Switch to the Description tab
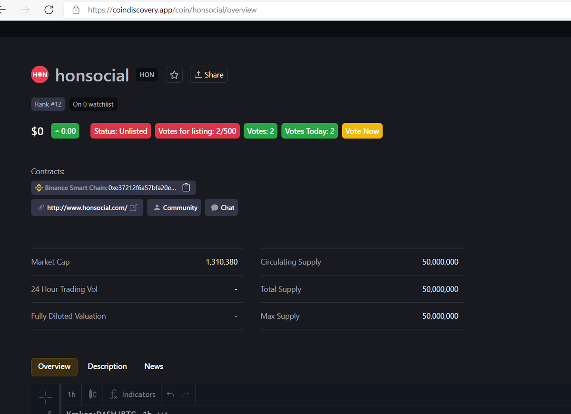This screenshot has width=571, height=414. tap(108, 366)
